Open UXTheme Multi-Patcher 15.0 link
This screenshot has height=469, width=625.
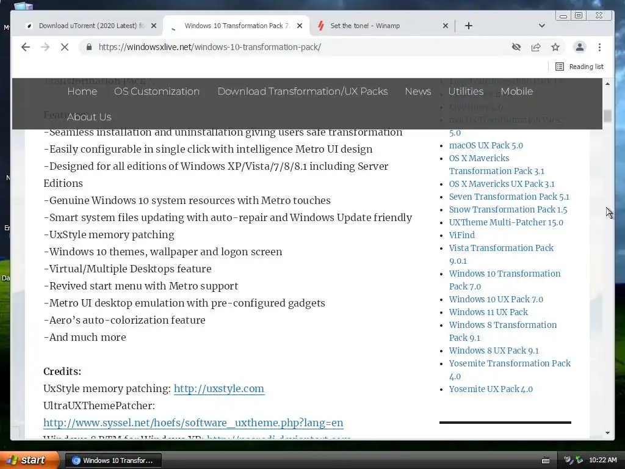pyautogui.click(x=506, y=222)
